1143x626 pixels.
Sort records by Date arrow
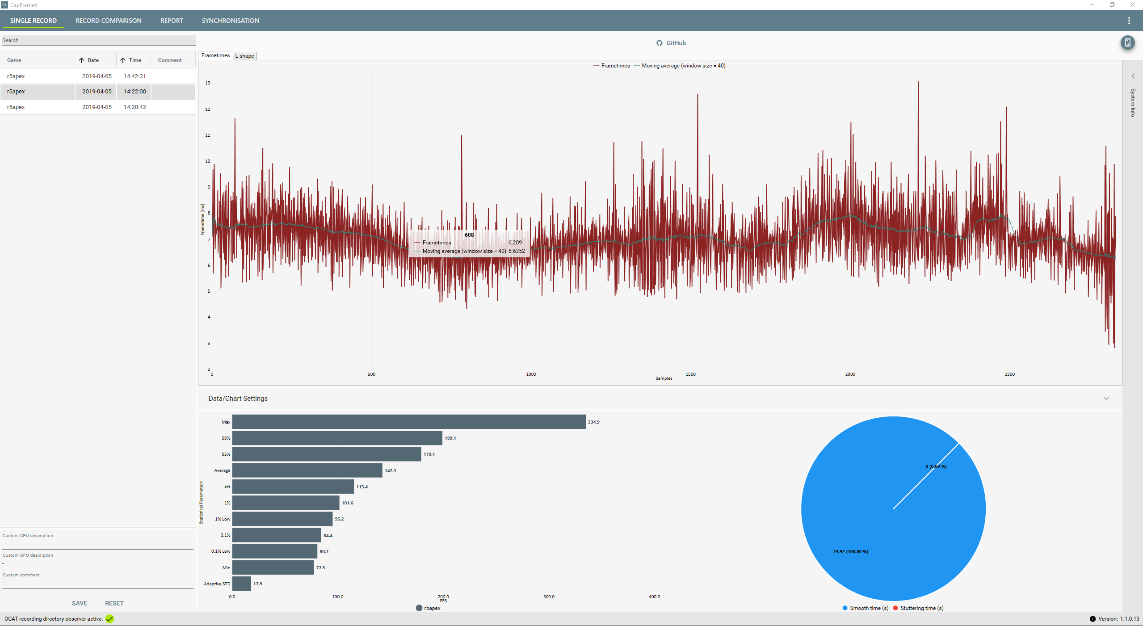[x=81, y=60]
